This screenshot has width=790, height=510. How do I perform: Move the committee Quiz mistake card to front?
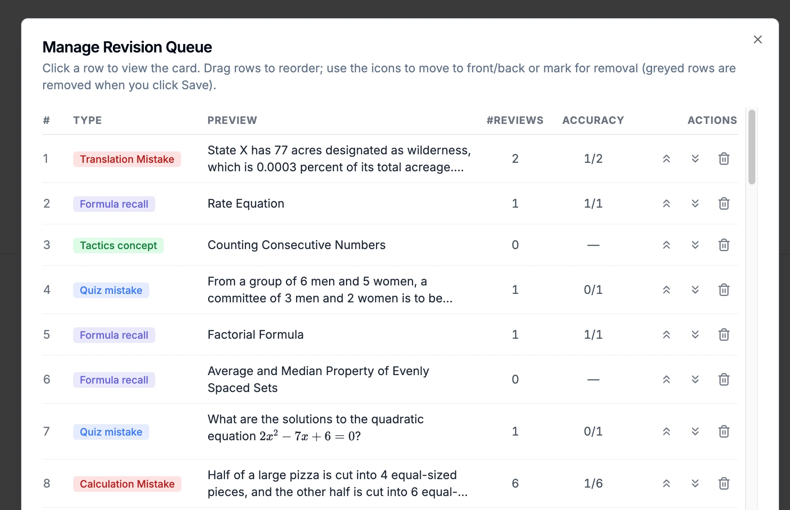coord(666,290)
